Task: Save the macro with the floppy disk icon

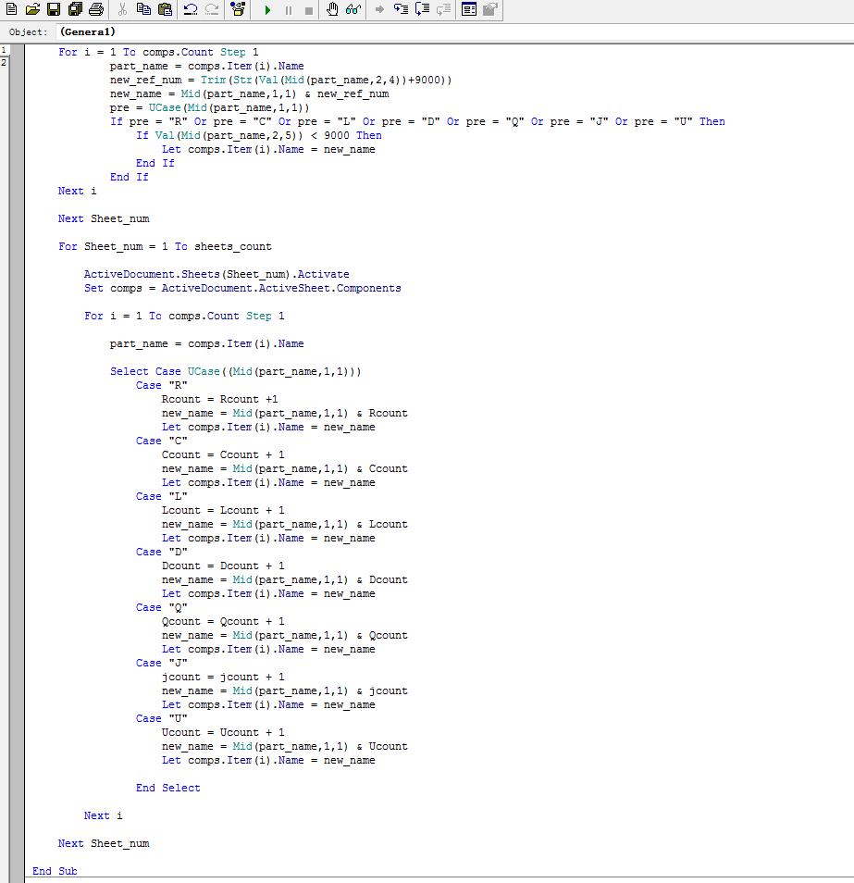Action: point(54,10)
